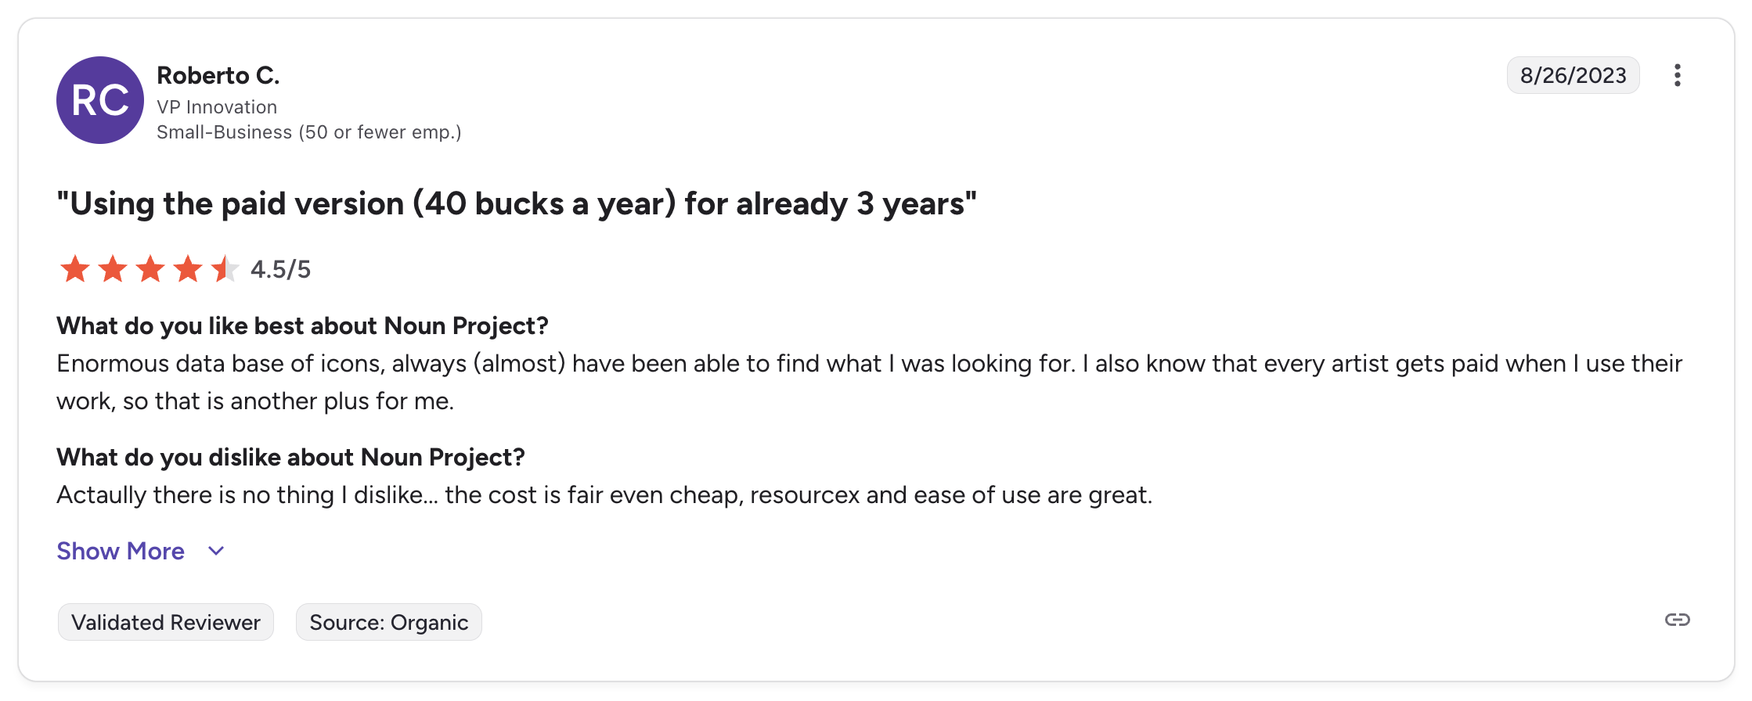The height and width of the screenshot is (701, 1752).
Task: Click the Show More link
Action: (121, 552)
